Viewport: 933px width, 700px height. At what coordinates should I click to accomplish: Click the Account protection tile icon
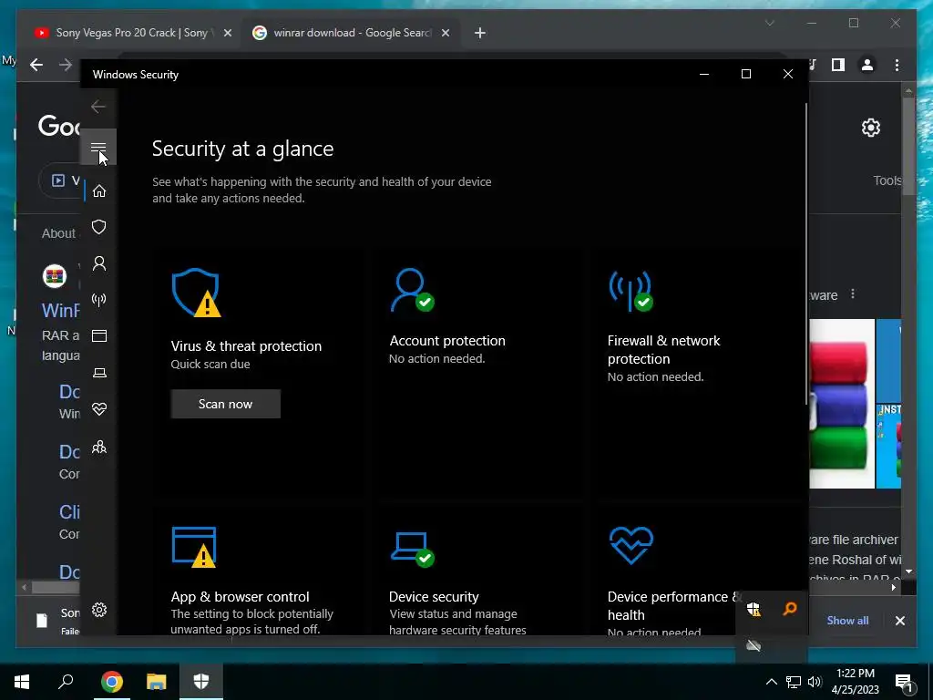tap(412, 290)
